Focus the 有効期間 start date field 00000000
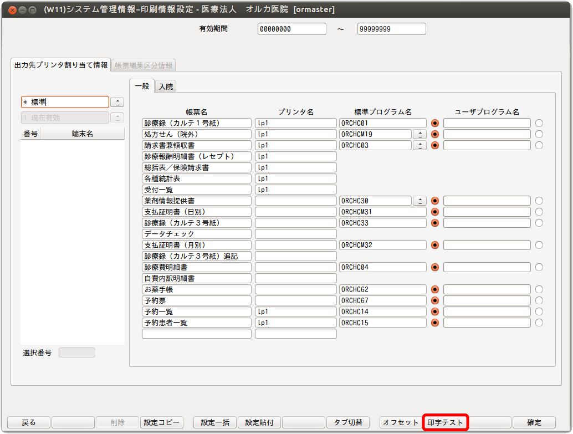 (x=291, y=29)
